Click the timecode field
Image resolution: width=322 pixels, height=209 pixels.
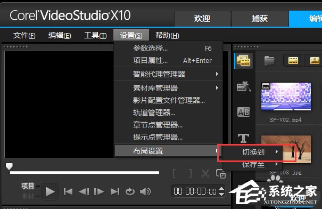pyautogui.click(x=195, y=191)
